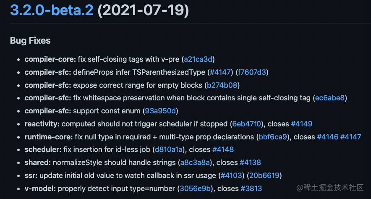Screen dimensions: 371x199
Task: Open commit 3056e9b for v-model fix
Action: click(x=195, y=189)
